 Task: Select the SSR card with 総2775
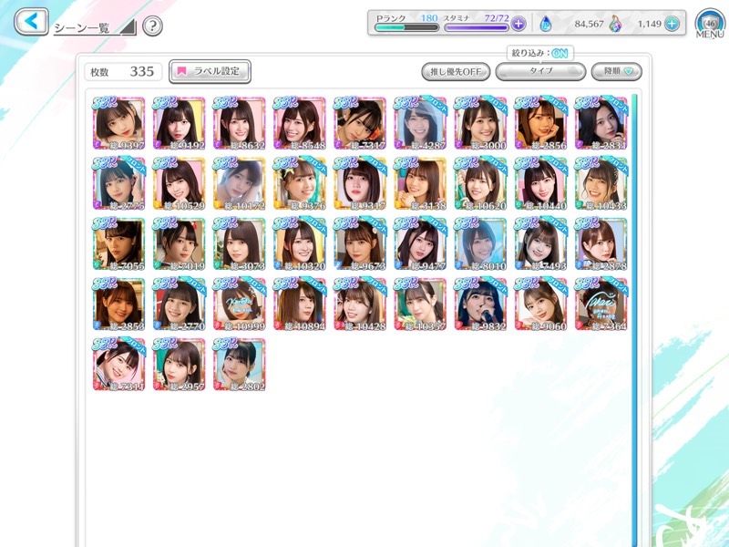coord(118,183)
